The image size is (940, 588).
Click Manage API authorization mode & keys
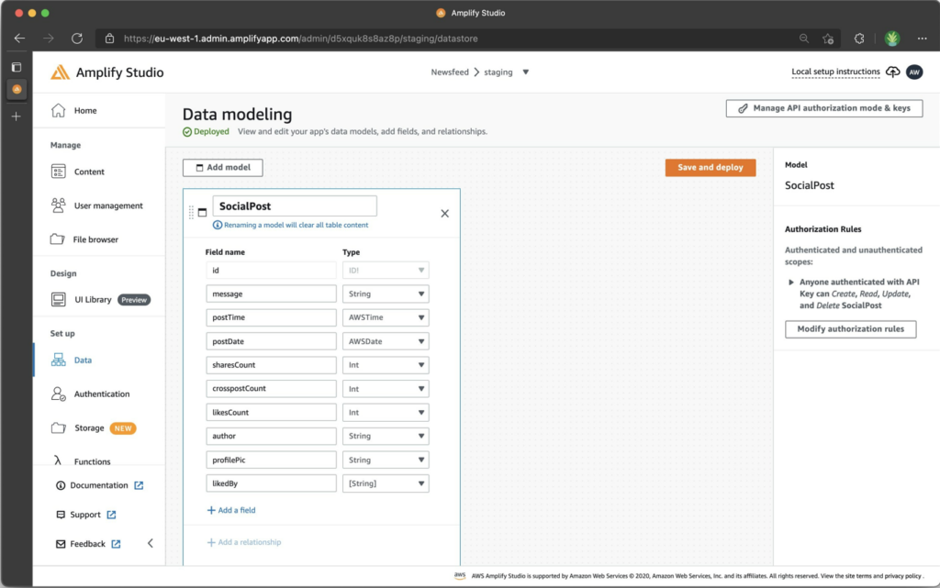[x=824, y=108]
